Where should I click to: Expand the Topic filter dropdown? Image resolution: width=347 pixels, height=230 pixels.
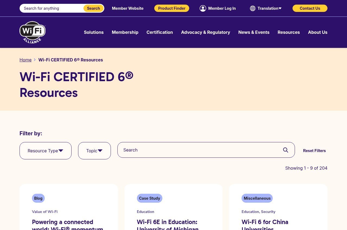point(94,151)
